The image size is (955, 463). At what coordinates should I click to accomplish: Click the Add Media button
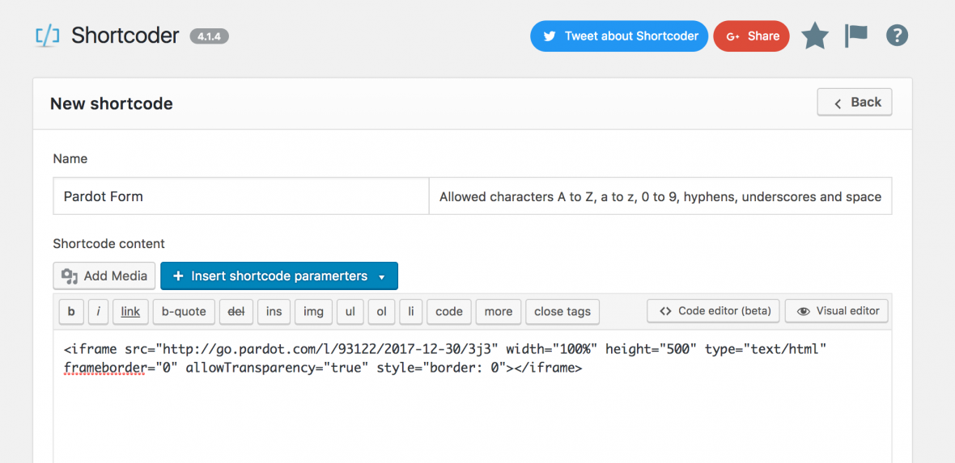click(x=104, y=276)
